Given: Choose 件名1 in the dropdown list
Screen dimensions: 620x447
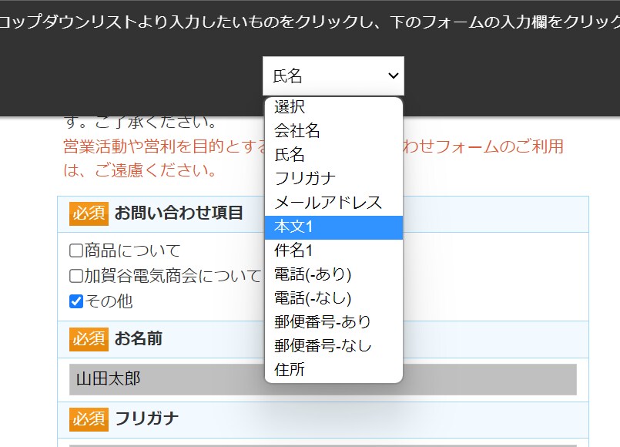Looking at the screenshot, I should coord(333,250).
